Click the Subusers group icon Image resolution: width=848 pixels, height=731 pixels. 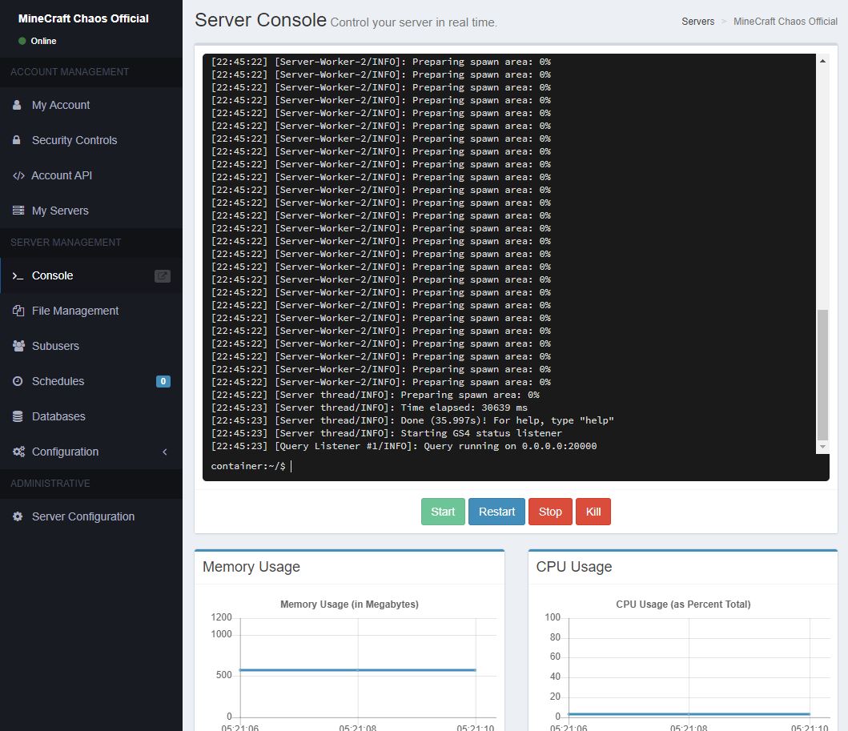click(x=18, y=346)
